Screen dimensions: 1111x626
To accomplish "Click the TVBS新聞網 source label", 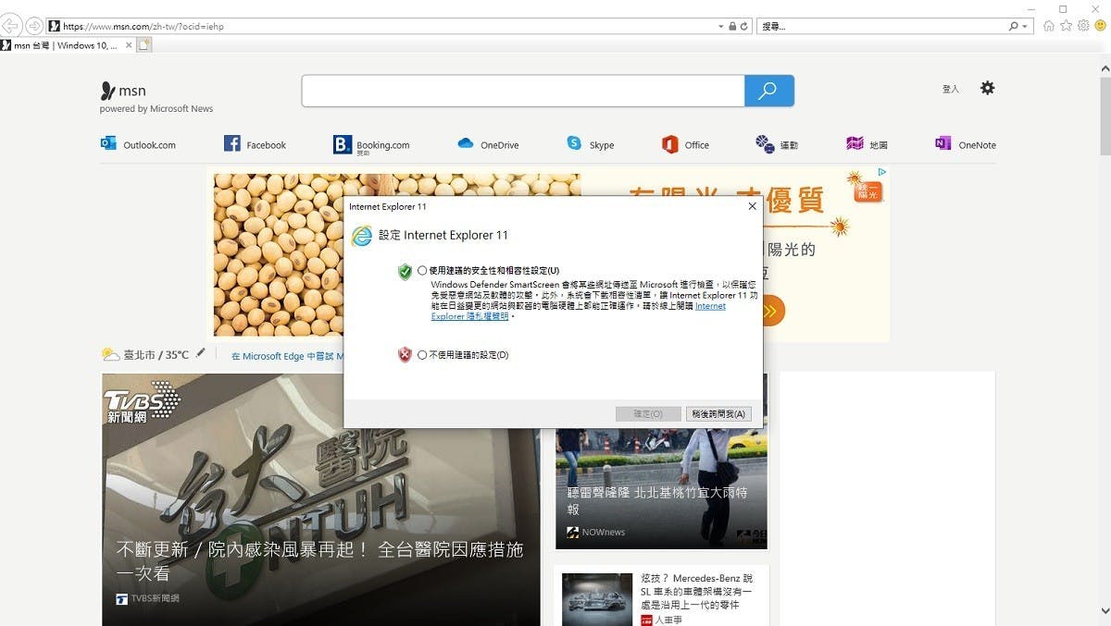I will (148, 598).
